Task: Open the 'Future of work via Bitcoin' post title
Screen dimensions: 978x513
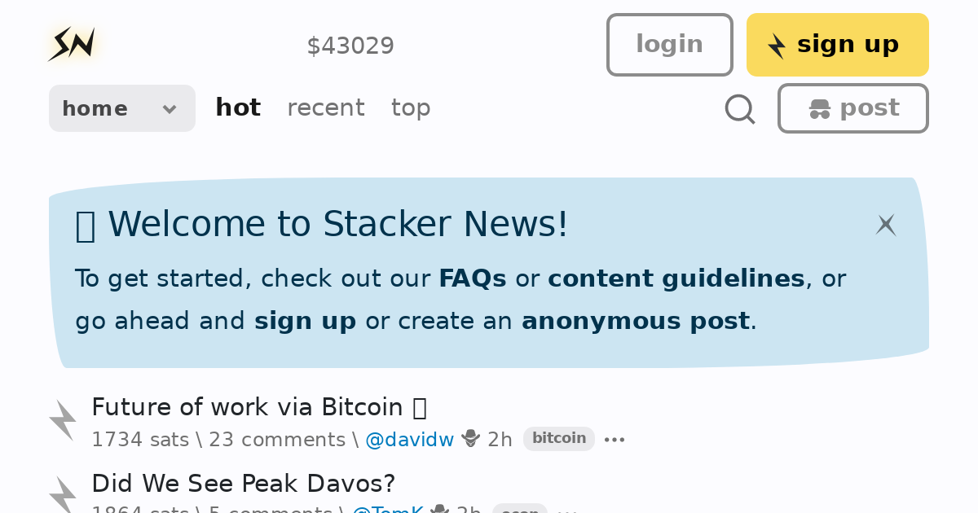Action: (x=247, y=407)
